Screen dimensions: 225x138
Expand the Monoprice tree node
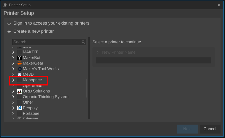point(13,80)
